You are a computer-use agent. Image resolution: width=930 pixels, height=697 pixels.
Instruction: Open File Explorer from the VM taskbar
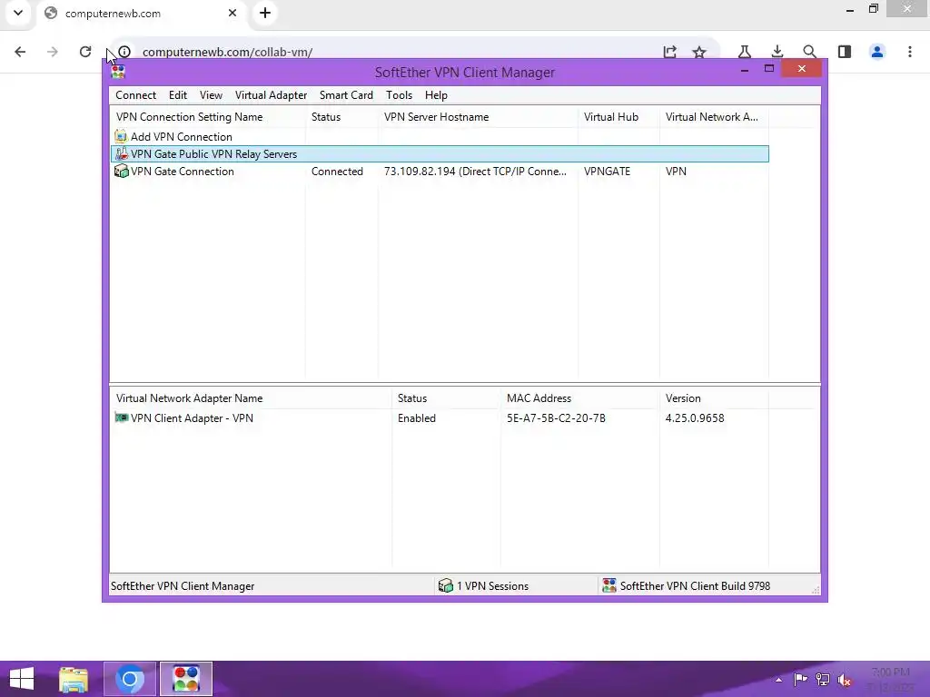coord(74,679)
